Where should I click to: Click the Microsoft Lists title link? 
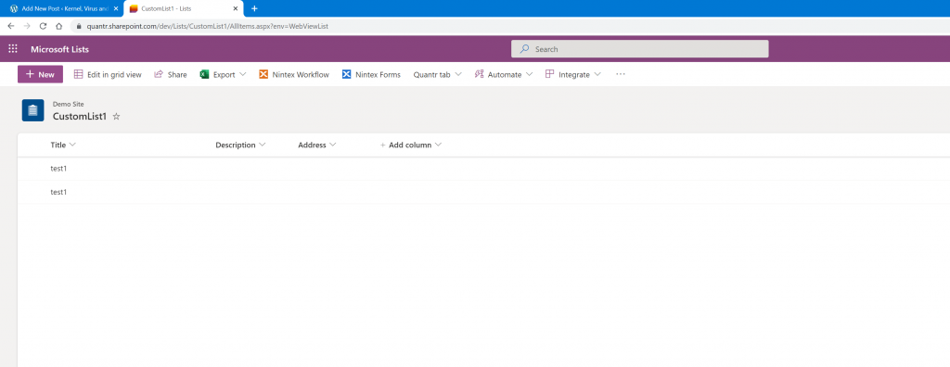(60, 50)
